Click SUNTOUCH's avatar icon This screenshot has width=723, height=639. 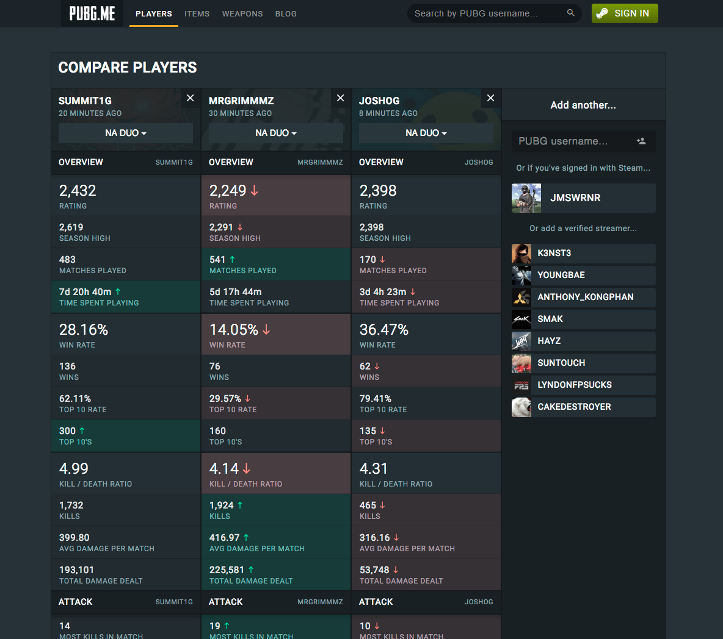[521, 363]
